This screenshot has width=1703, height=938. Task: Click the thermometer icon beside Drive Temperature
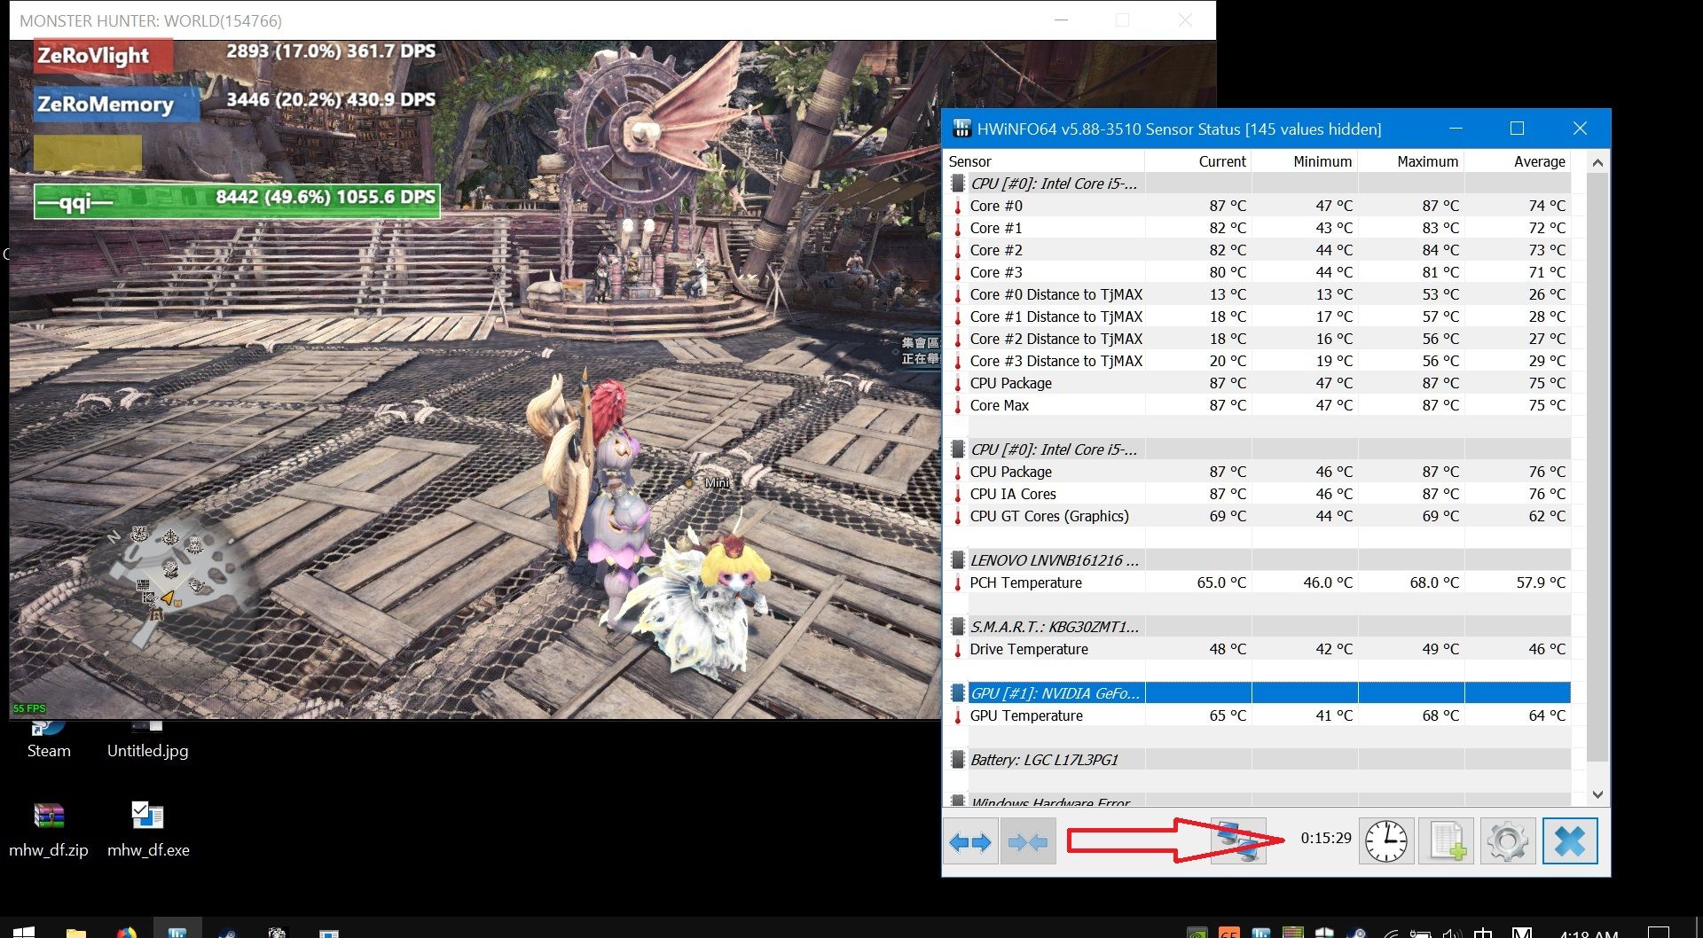pyautogui.click(x=958, y=649)
